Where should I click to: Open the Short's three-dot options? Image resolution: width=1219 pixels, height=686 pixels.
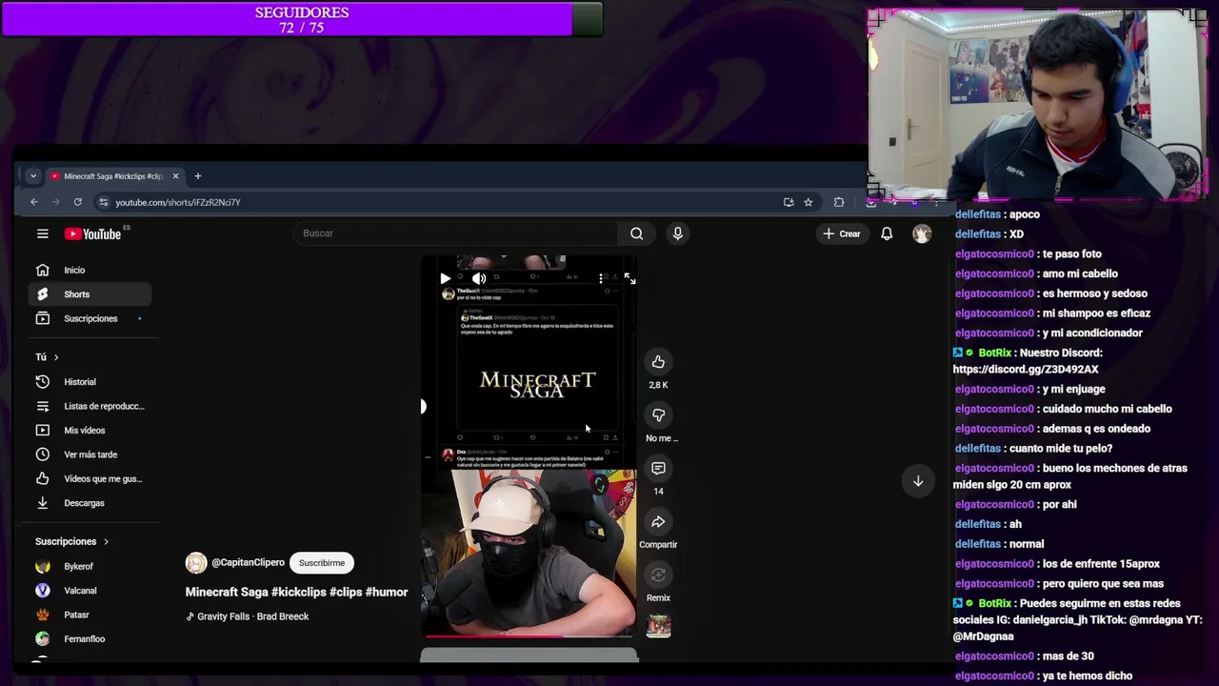[601, 278]
